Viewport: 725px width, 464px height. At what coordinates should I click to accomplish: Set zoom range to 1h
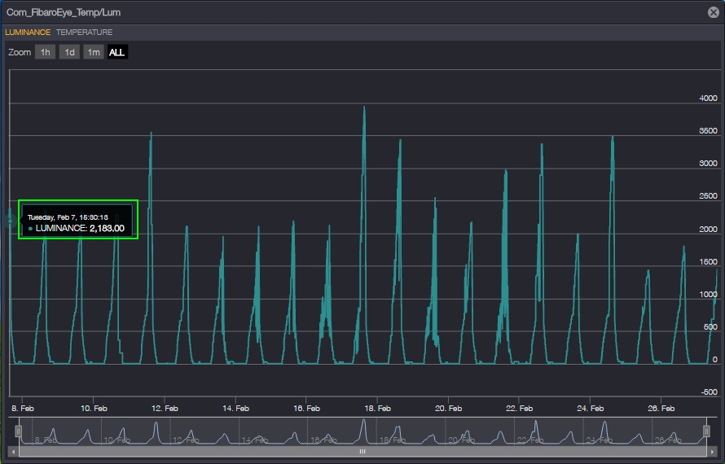pos(45,52)
